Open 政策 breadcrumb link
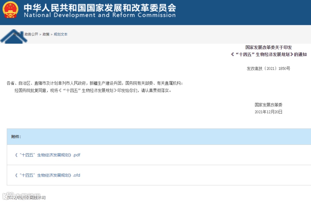Viewport: 311px width, 202px height. (46, 34)
